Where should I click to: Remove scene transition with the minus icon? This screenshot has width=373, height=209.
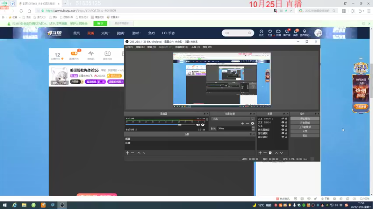248,124
